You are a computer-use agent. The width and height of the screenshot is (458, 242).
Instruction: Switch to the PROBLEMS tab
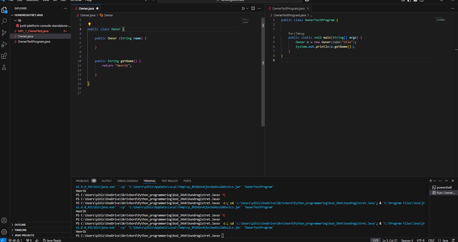pos(82,181)
